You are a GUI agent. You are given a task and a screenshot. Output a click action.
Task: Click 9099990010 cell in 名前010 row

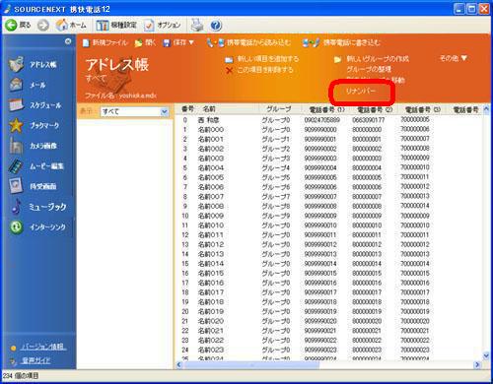[x=320, y=225]
